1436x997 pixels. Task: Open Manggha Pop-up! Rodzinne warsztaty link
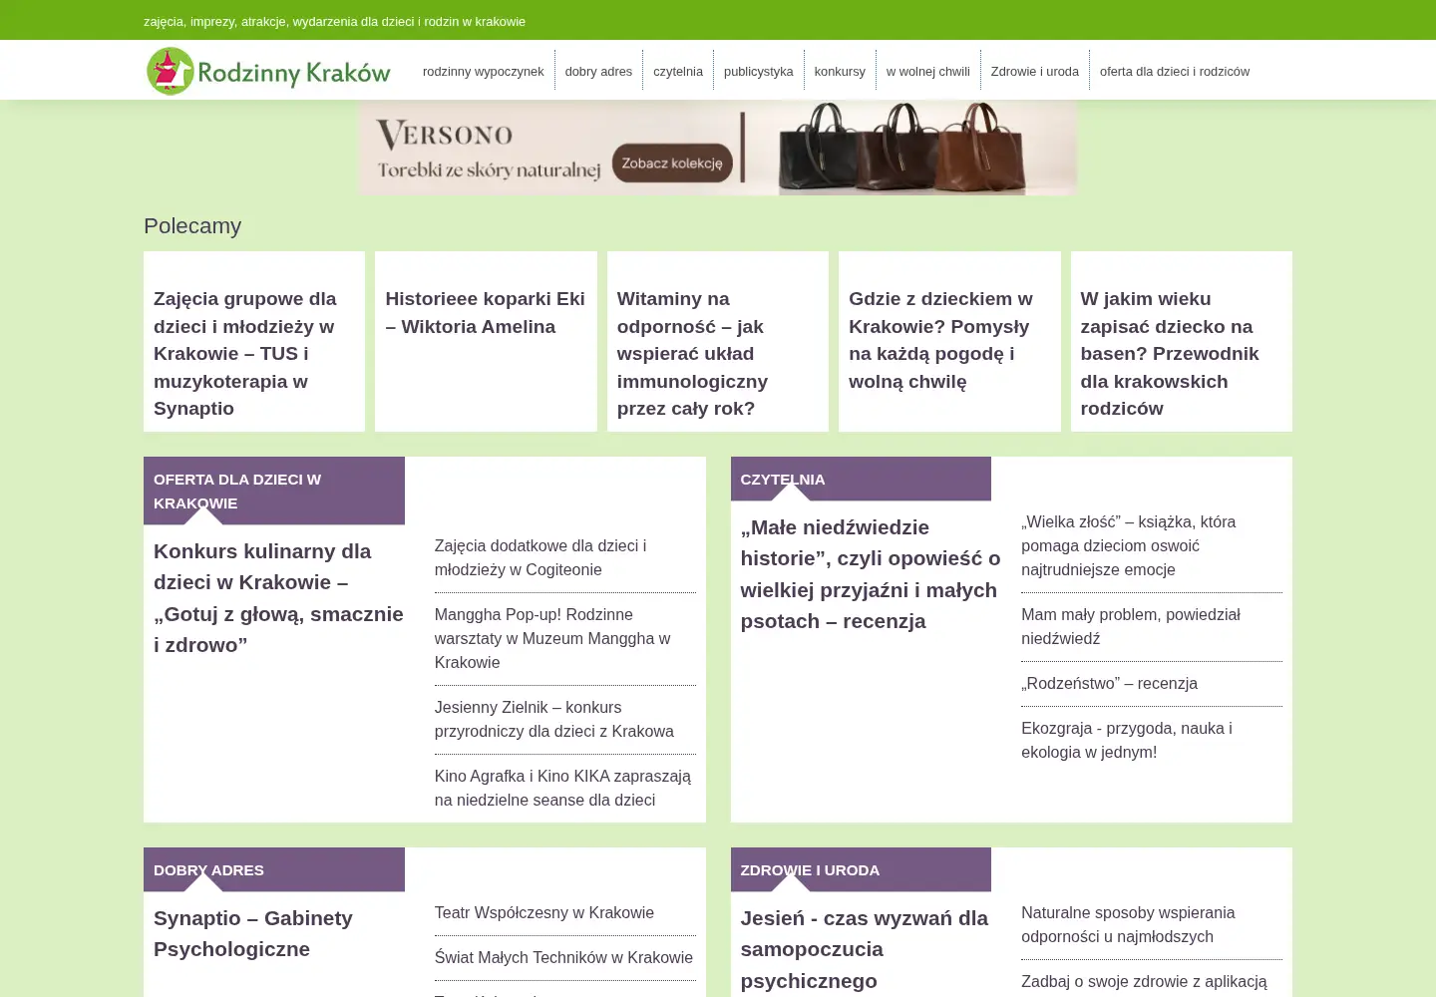pyautogui.click(x=564, y=638)
